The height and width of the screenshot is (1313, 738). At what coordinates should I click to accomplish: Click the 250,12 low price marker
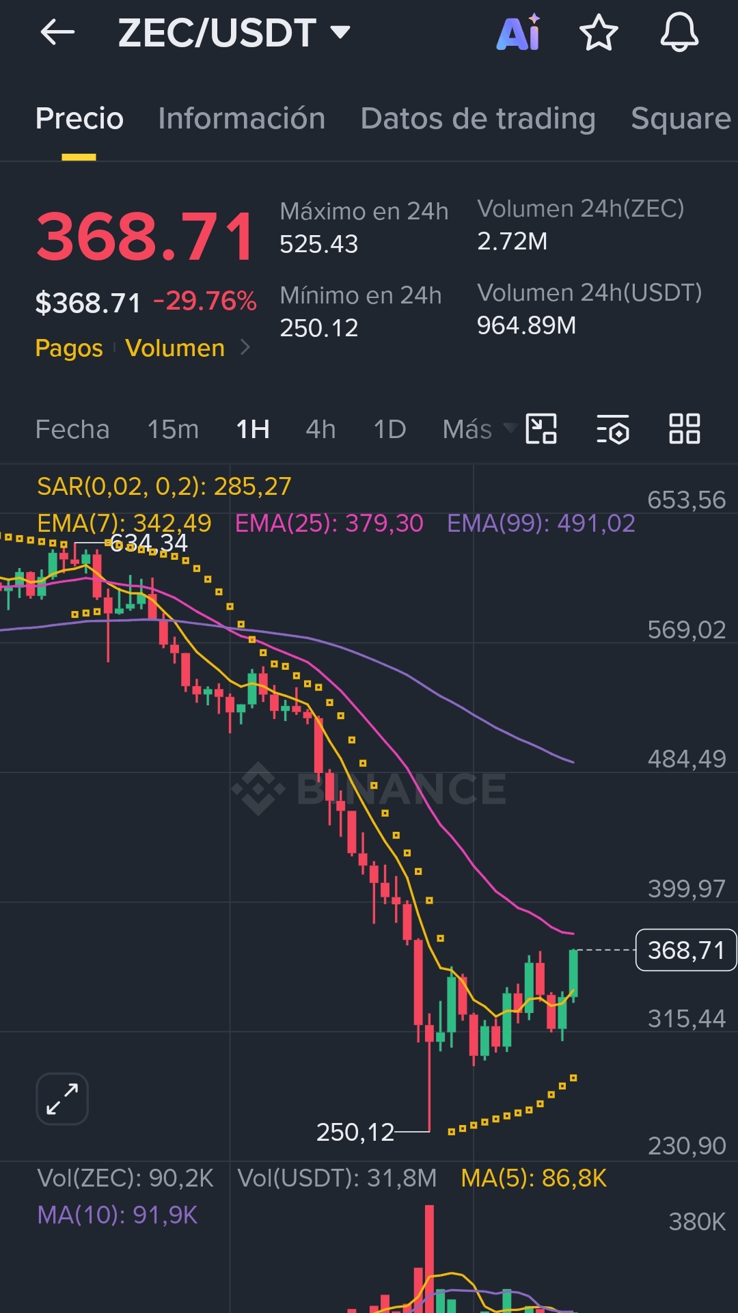pos(355,1132)
